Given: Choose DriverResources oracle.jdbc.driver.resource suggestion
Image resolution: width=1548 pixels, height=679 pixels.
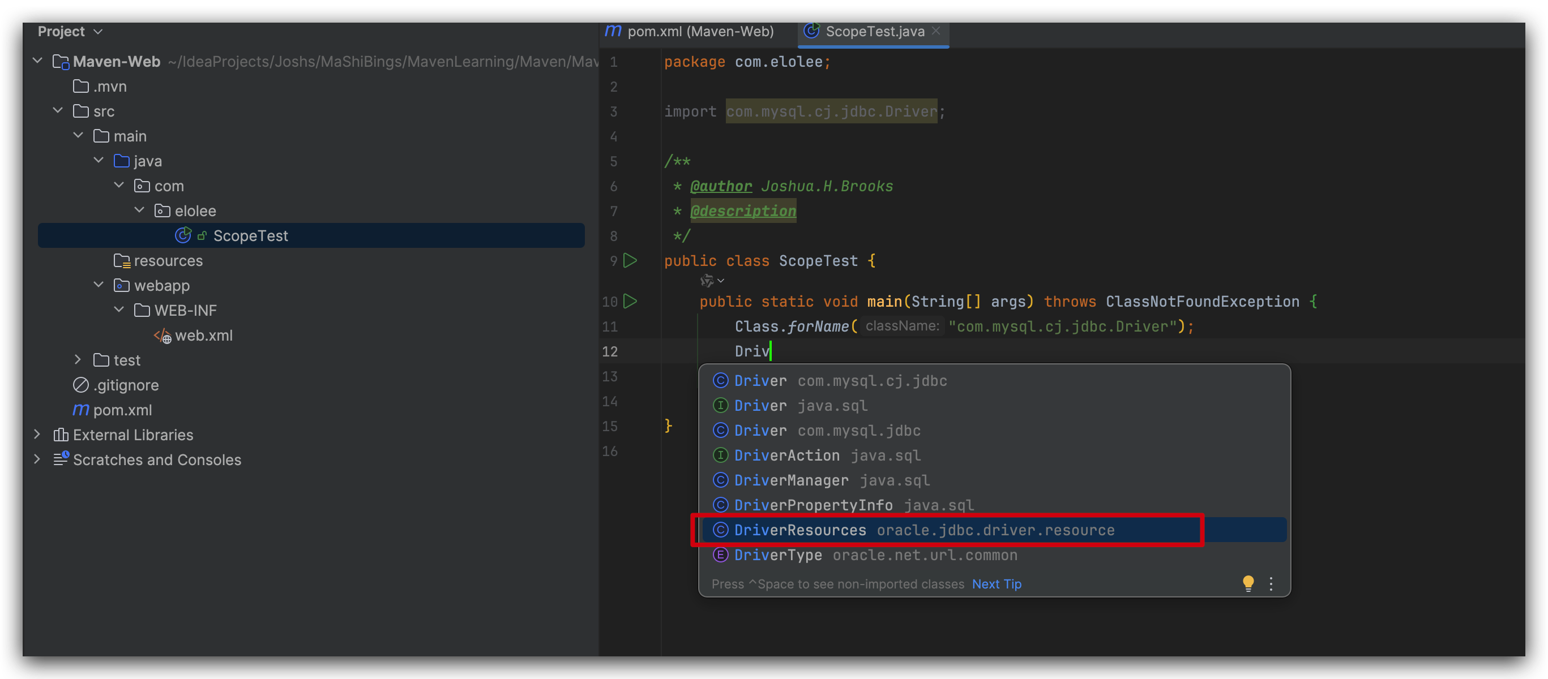Looking at the screenshot, I should tap(994, 530).
